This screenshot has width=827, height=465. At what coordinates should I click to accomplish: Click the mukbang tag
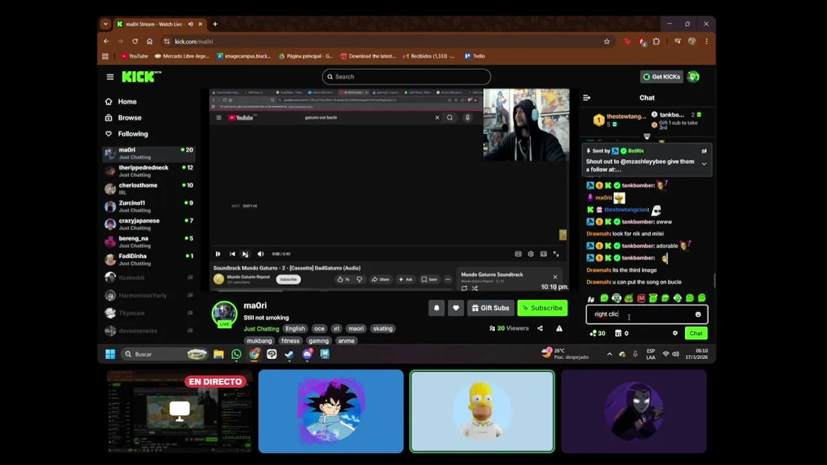click(259, 341)
